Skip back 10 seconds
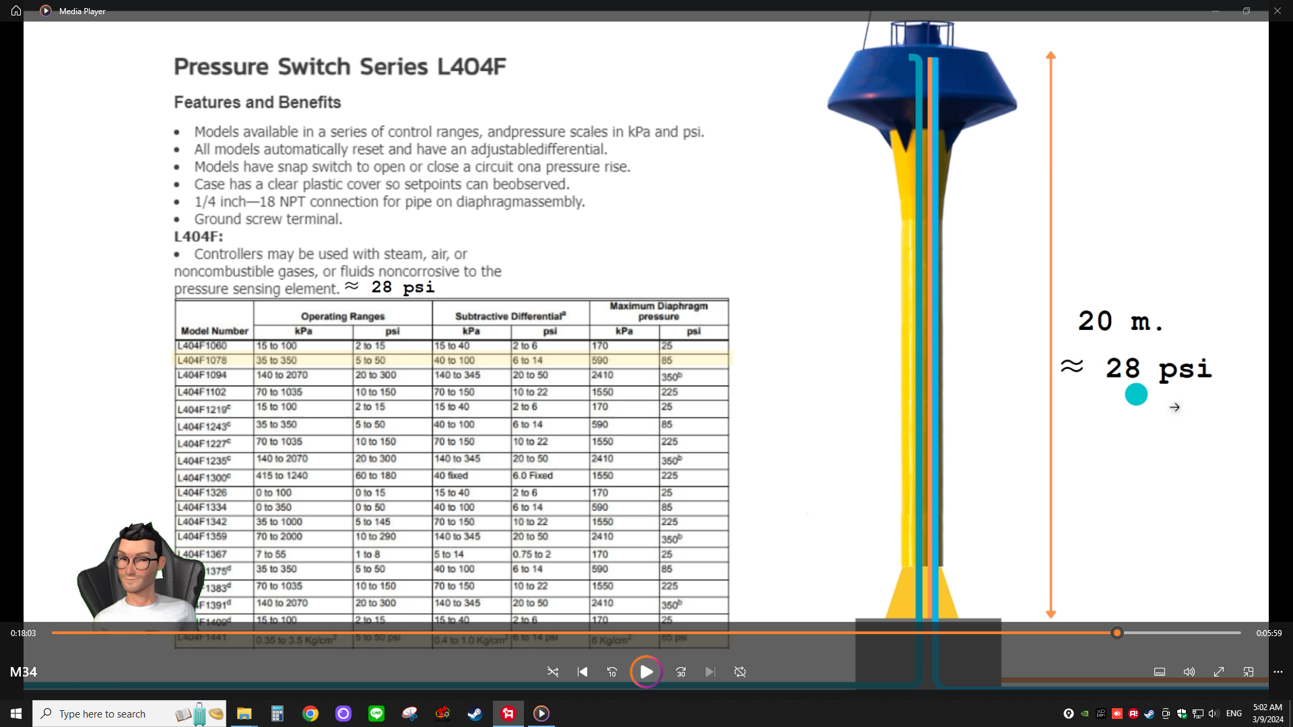 (x=612, y=672)
